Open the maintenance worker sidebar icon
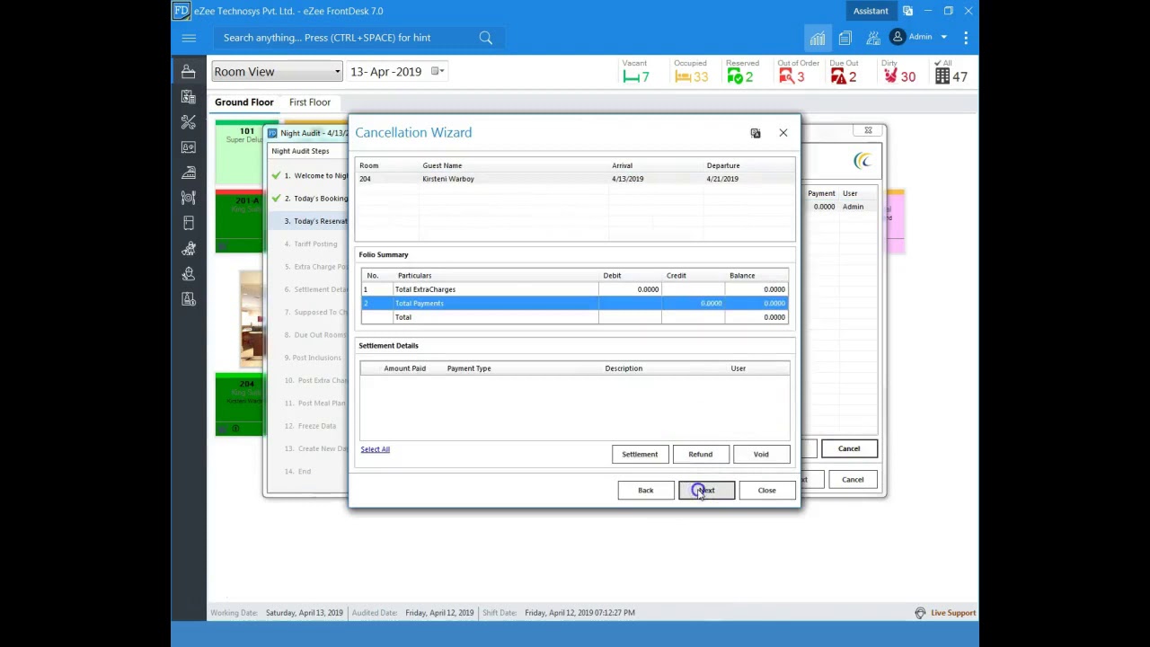Viewport: 1150px width, 647px height. coord(189,273)
